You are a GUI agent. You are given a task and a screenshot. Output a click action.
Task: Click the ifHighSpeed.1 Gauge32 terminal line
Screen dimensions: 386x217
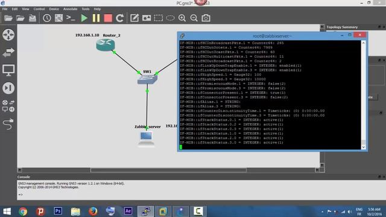(x=221, y=75)
